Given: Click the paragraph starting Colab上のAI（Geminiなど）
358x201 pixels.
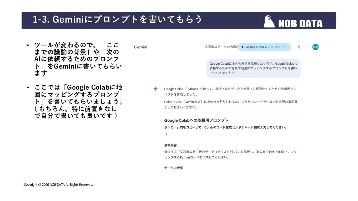Looking at the screenshot, I should tap(231, 104).
